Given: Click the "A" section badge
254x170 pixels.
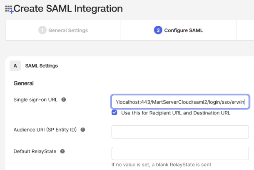Looking at the screenshot, I should point(15,66).
